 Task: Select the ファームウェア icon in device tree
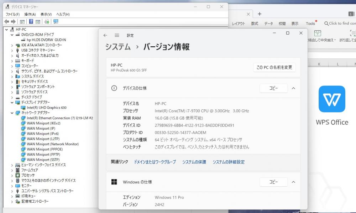(17, 170)
